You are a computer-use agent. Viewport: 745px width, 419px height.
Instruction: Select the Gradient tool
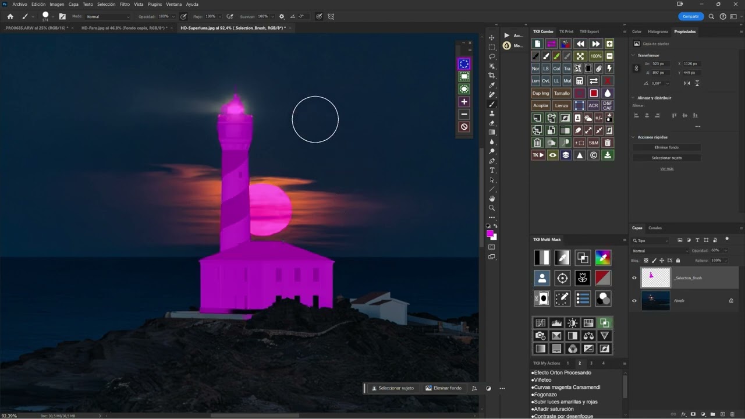pos(492,132)
